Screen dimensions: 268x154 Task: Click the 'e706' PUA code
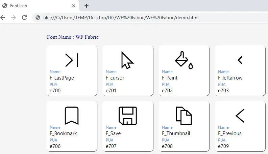pos(55,146)
